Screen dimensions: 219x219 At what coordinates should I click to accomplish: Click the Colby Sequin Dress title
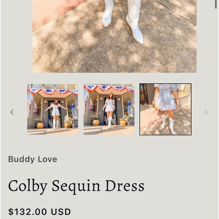click(76, 186)
